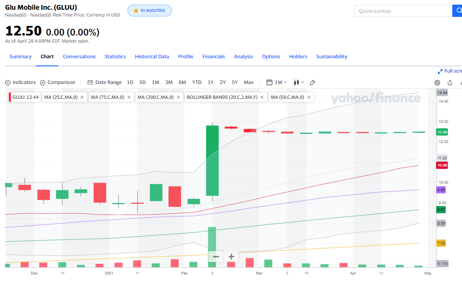462x282 pixels.
Task: Open the Date Range calendar picker
Action: [x=104, y=82]
